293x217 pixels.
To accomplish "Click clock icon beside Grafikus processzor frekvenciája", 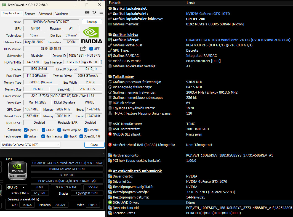I will pos(110,82).
